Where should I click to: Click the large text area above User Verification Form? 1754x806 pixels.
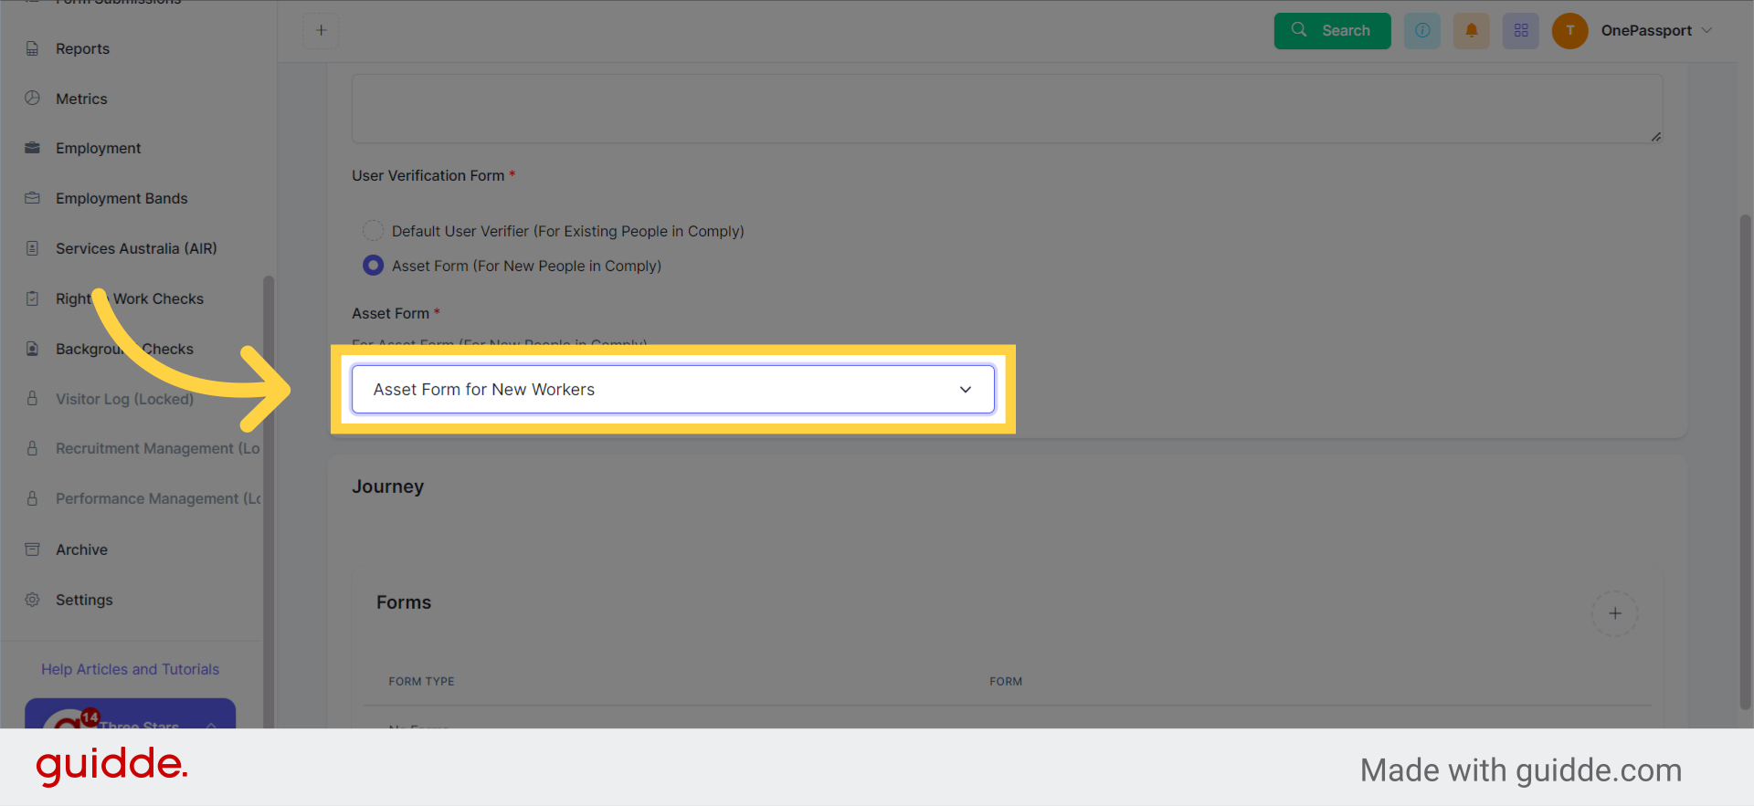pyautogui.click(x=1007, y=109)
